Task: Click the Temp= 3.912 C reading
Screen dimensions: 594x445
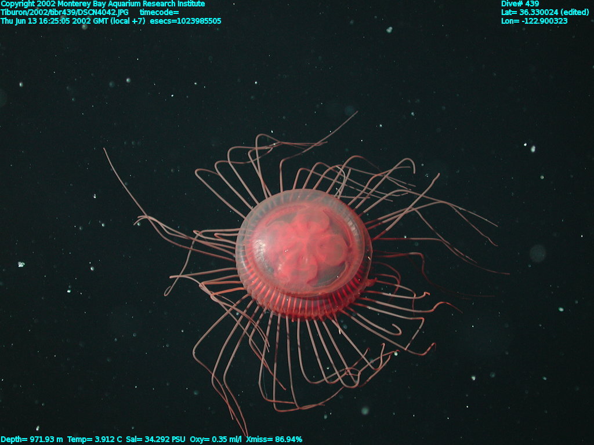Action: coord(95,440)
